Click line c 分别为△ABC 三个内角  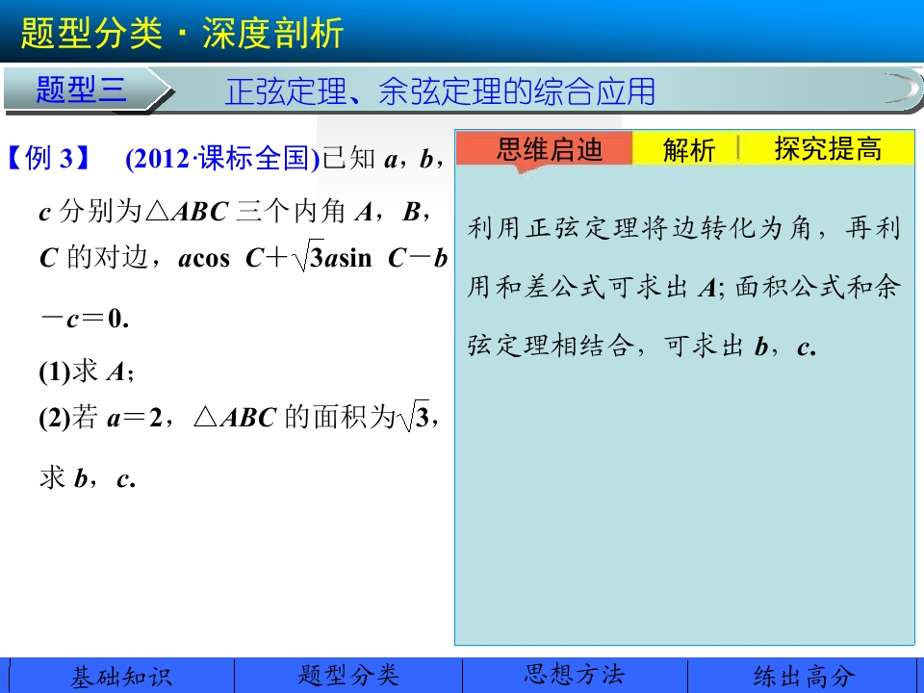[x=236, y=212]
